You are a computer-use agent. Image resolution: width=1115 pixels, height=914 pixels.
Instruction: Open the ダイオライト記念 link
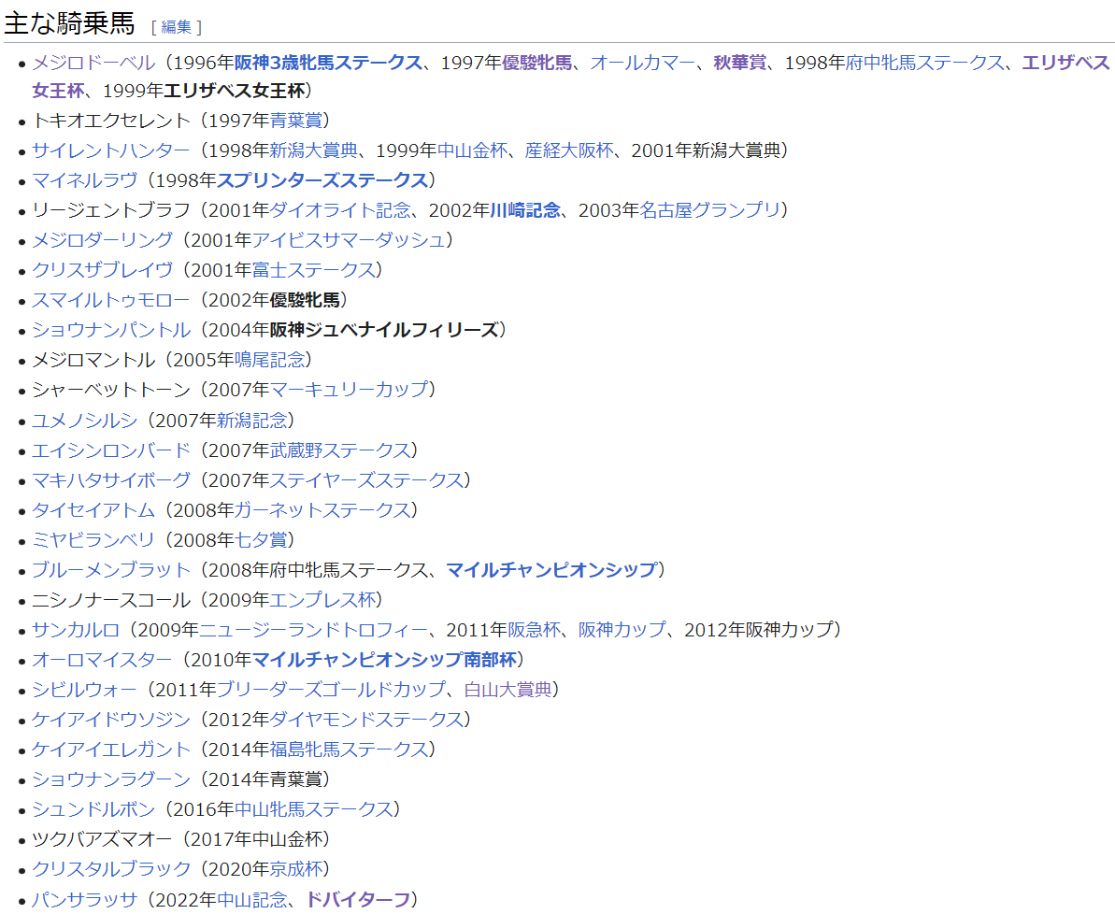[x=340, y=210]
